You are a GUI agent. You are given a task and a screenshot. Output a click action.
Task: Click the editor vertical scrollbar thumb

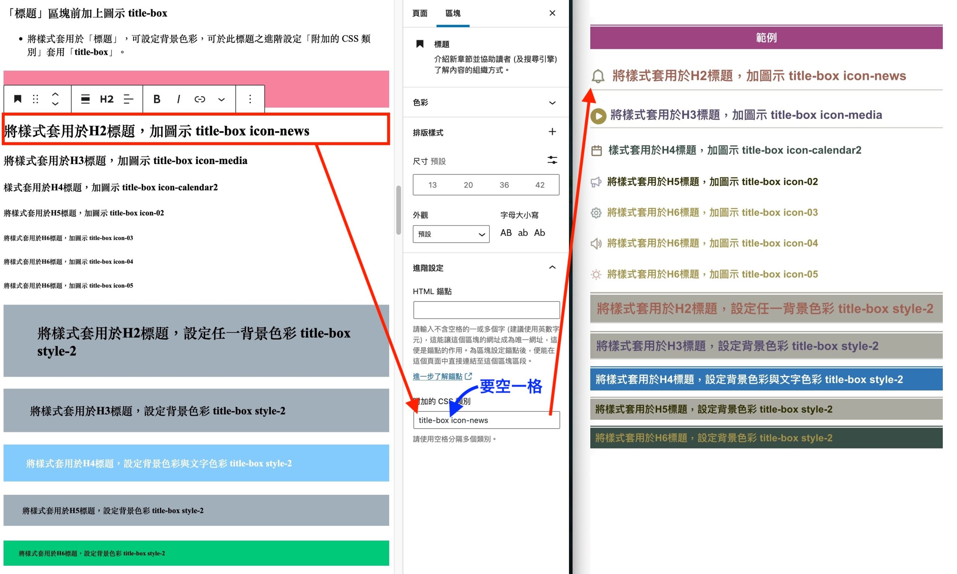(x=399, y=210)
